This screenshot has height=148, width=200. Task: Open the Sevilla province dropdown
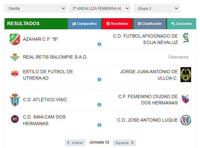[36, 8]
